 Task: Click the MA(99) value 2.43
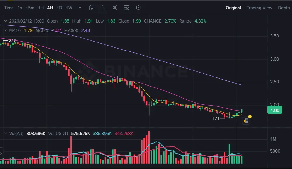point(86,30)
